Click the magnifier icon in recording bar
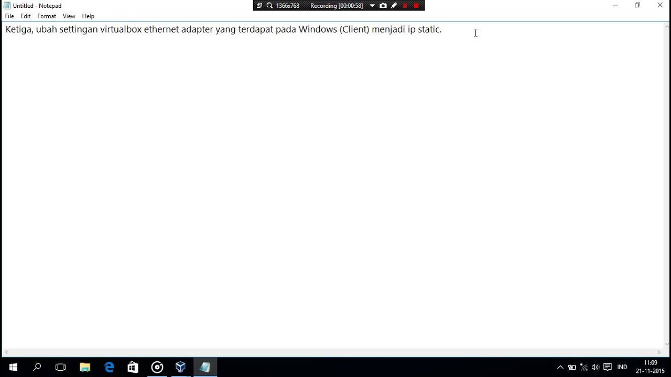Screen dimensions: 671x377 click(269, 6)
